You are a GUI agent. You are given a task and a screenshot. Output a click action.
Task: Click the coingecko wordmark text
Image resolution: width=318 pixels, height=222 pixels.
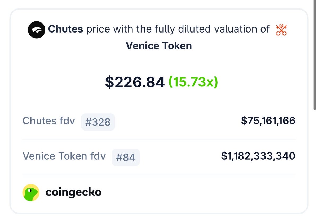(x=73, y=192)
